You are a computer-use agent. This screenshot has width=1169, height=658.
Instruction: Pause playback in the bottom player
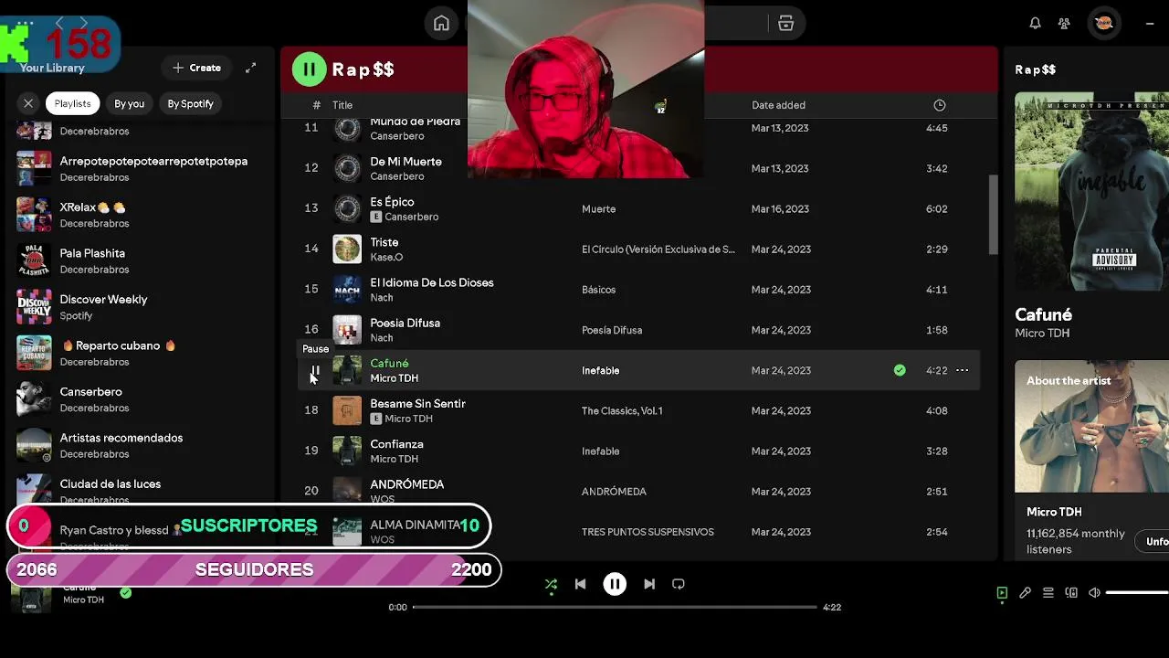tap(615, 584)
